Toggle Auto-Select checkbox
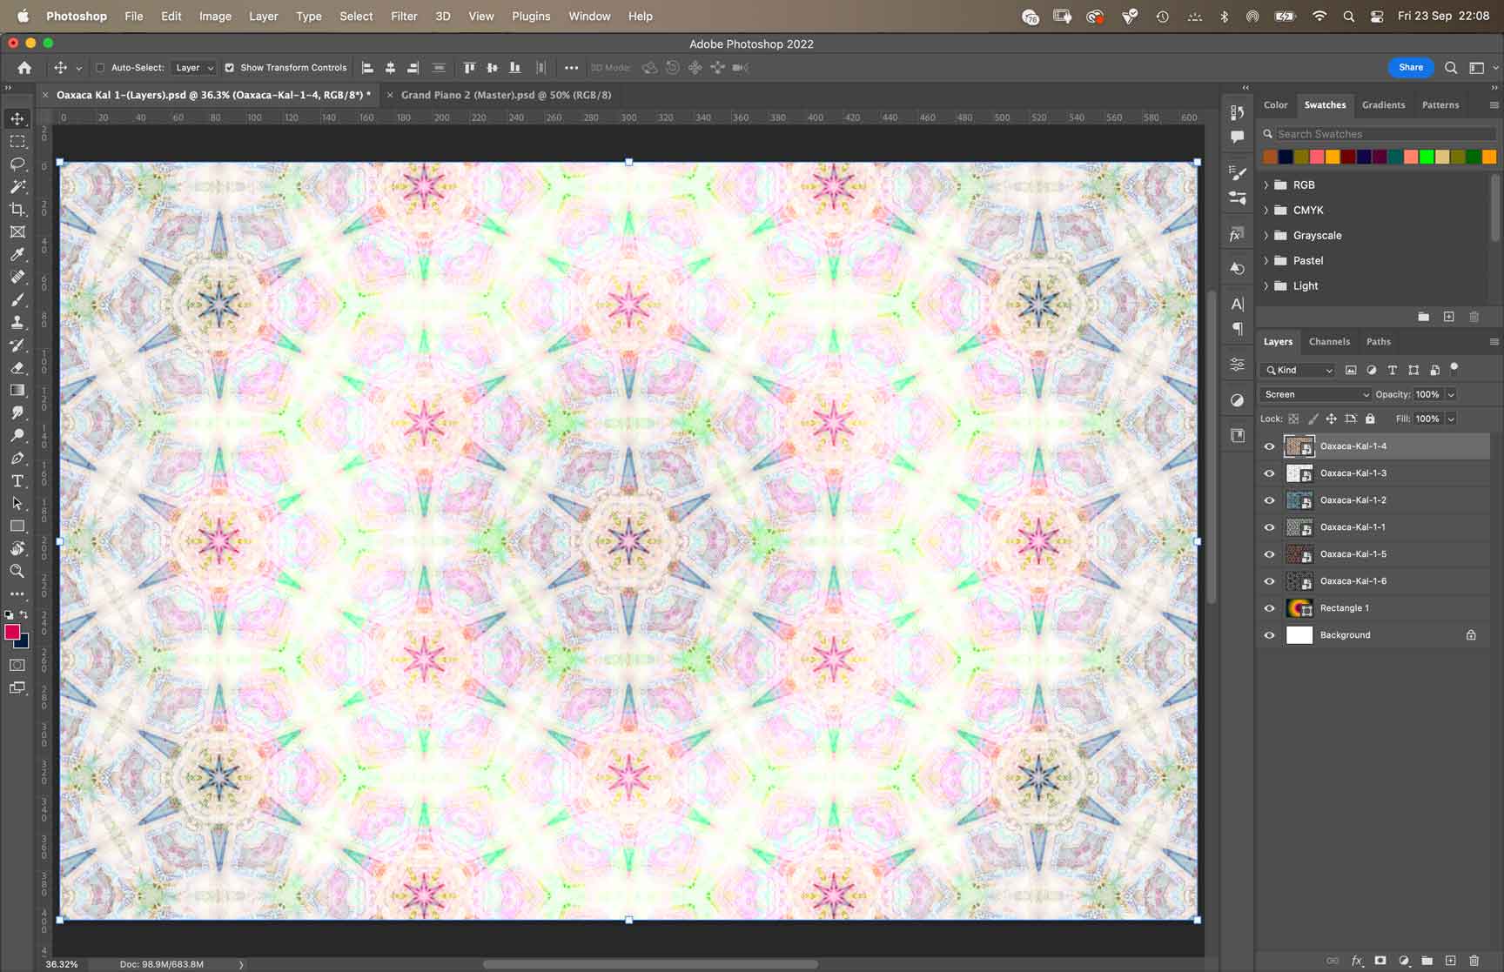 (x=100, y=67)
